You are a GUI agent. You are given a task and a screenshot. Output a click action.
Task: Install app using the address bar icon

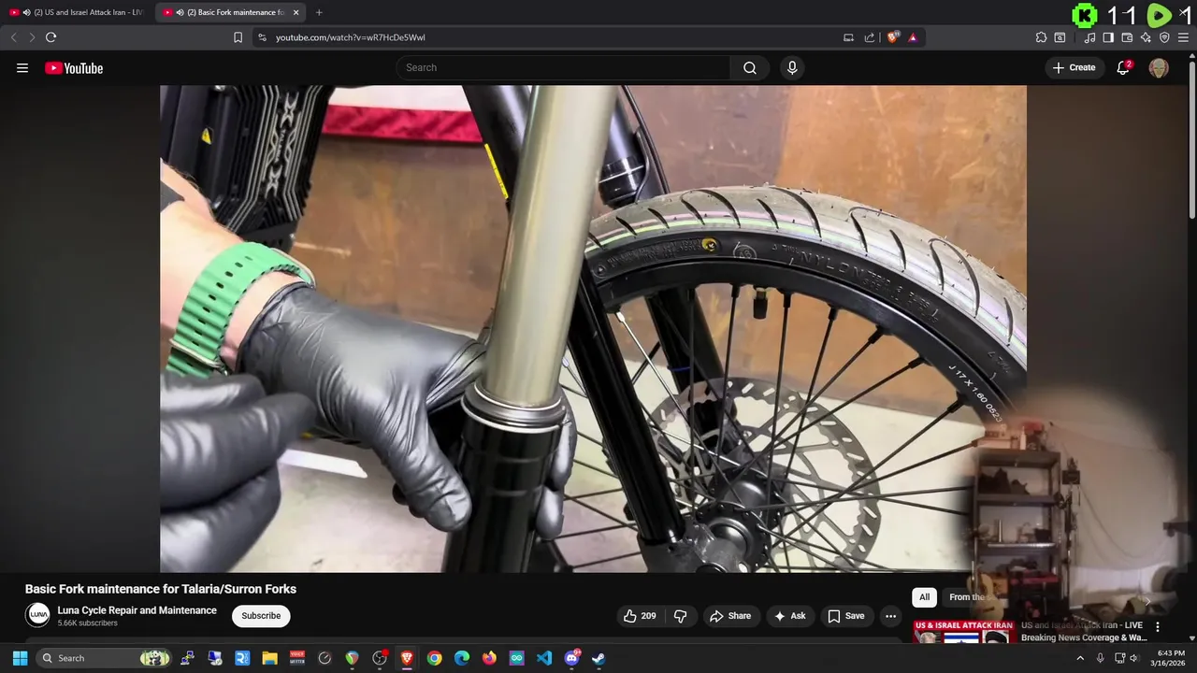pyautogui.click(x=848, y=37)
